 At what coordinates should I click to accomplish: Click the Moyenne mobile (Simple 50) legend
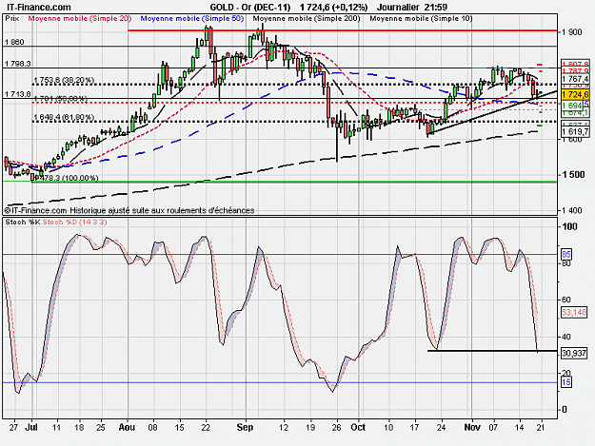click(192, 18)
